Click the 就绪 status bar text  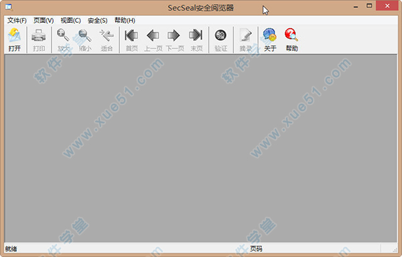coord(11,249)
